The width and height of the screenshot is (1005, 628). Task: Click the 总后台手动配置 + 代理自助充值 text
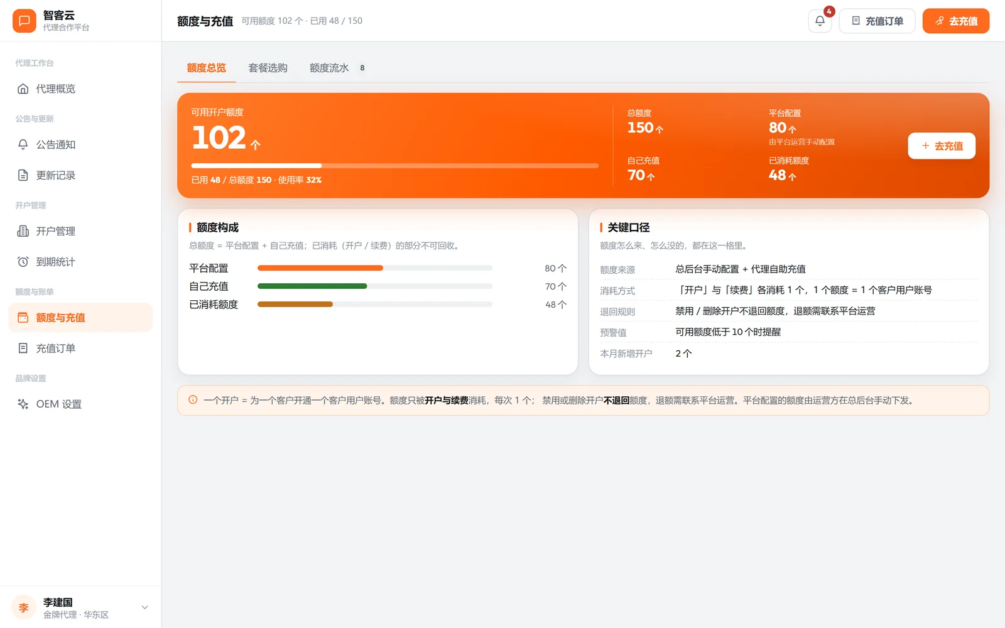click(741, 269)
